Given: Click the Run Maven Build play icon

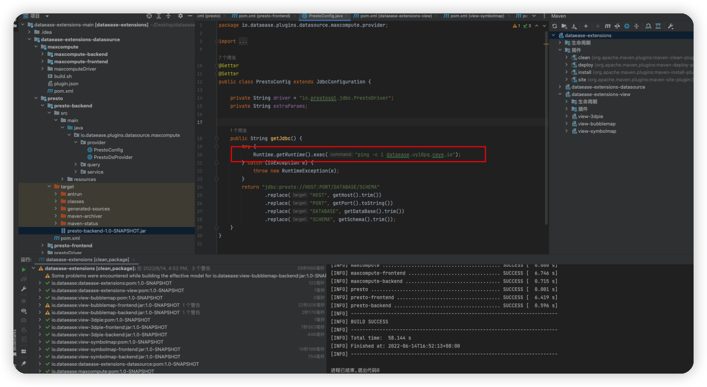Looking at the screenshot, I should click(598, 26).
